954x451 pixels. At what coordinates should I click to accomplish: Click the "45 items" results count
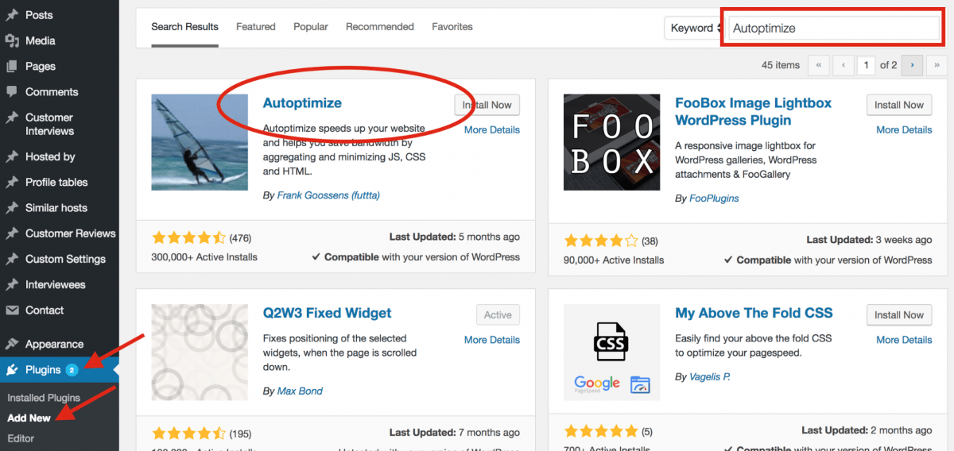pyautogui.click(x=781, y=65)
